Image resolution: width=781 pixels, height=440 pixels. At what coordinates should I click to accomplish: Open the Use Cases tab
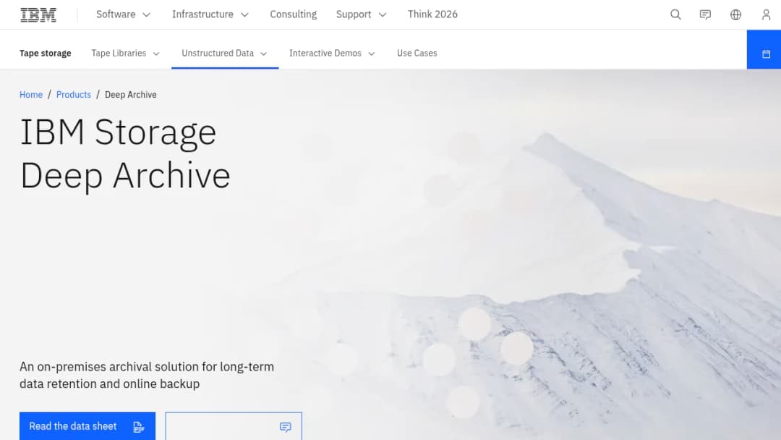417,54
